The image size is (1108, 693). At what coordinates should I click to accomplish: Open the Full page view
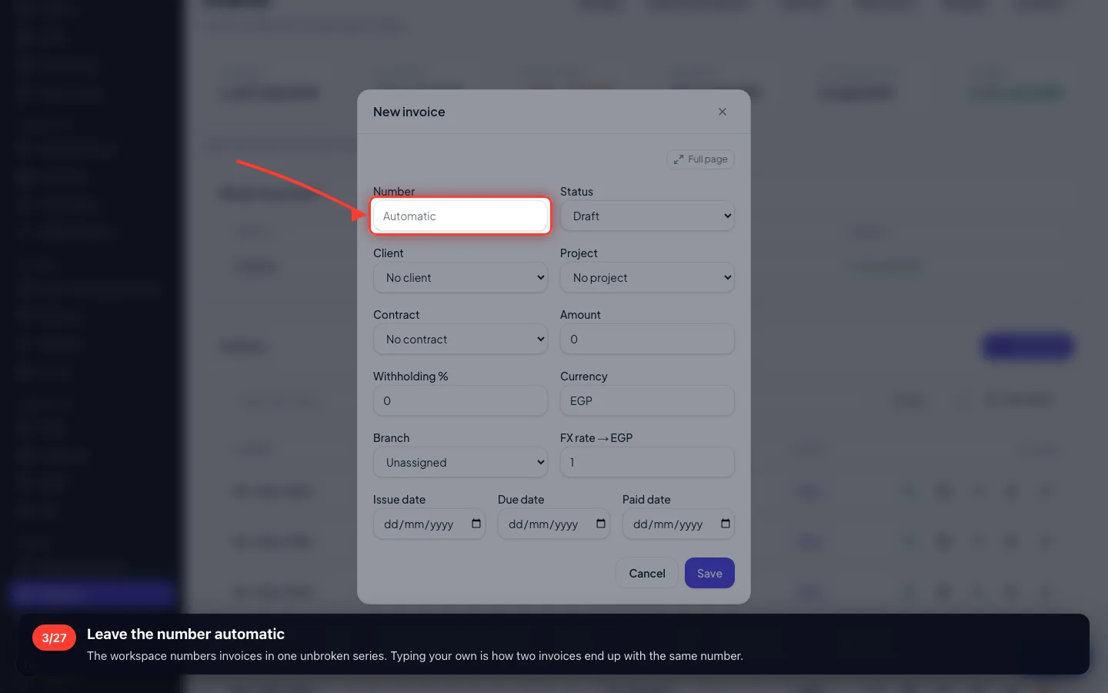pos(700,159)
